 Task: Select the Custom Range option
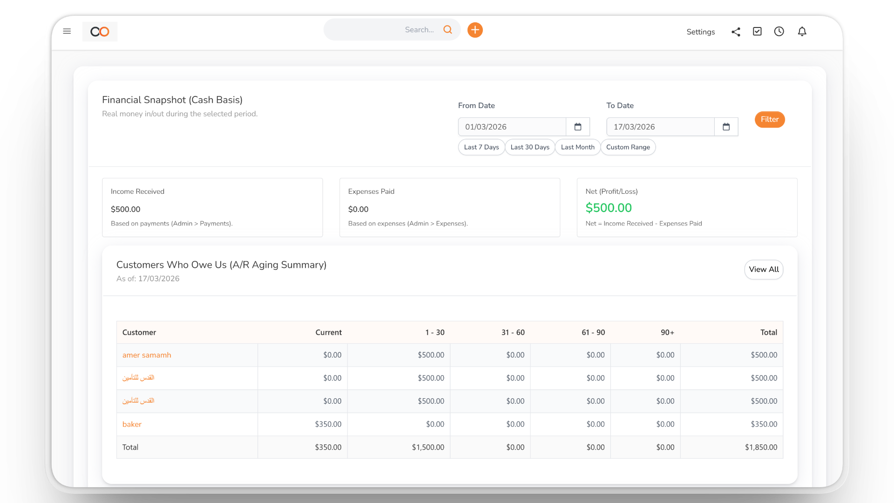tap(628, 147)
